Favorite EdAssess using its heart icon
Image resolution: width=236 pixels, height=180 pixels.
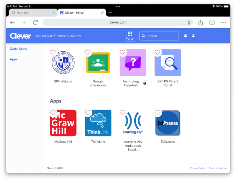point(158,113)
